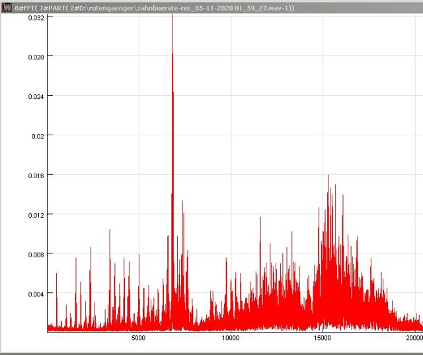Click the x-axis label 15000
Viewport: 423px width, 355px height.
[323, 338]
